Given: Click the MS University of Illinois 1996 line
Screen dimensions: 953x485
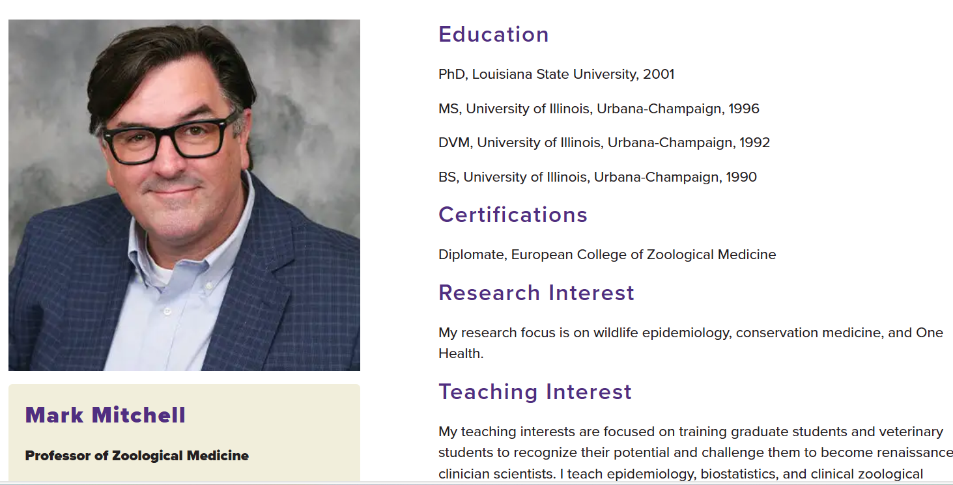Looking at the screenshot, I should point(598,109).
